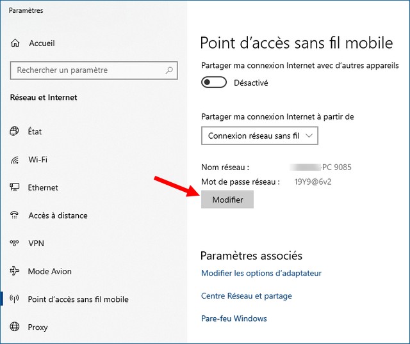Open the Wi-Fi settings page

pos(38,159)
